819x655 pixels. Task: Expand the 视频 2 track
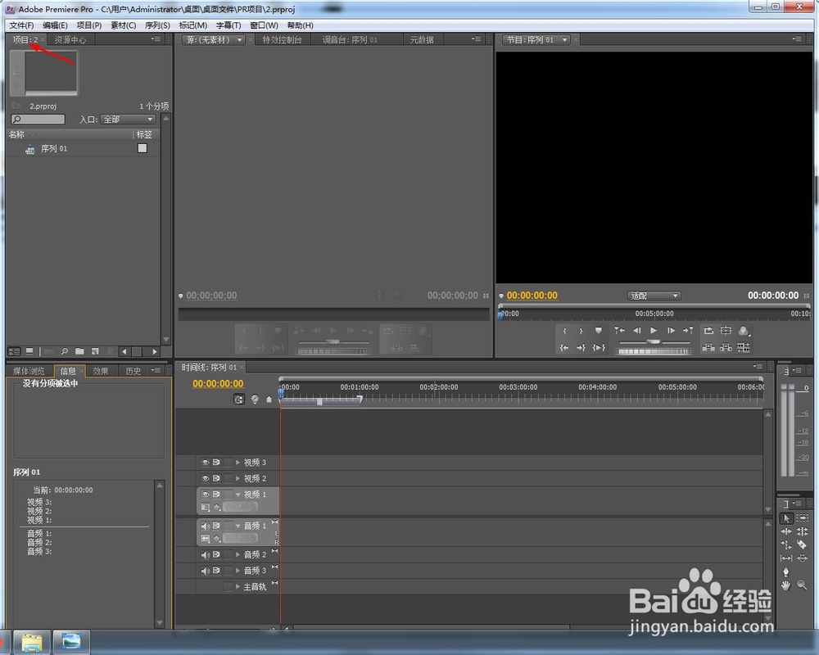click(x=238, y=478)
